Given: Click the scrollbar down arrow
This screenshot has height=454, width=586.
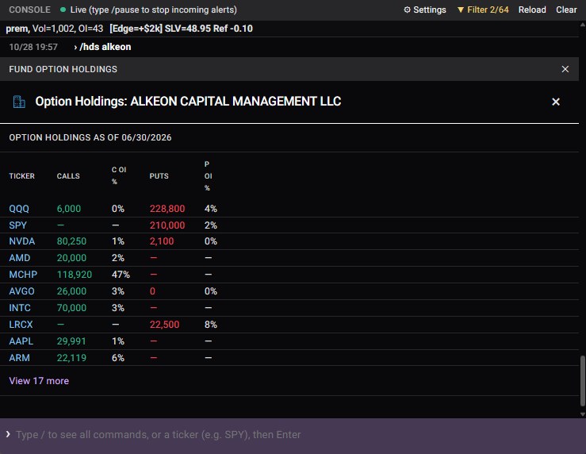Looking at the screenshot, I should tap(582, 414).
